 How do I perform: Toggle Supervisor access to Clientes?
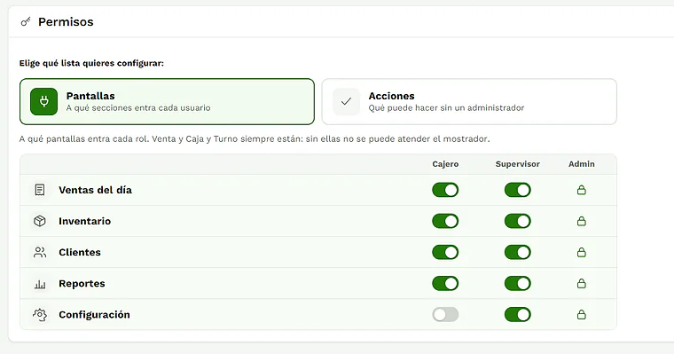point(518,252)
